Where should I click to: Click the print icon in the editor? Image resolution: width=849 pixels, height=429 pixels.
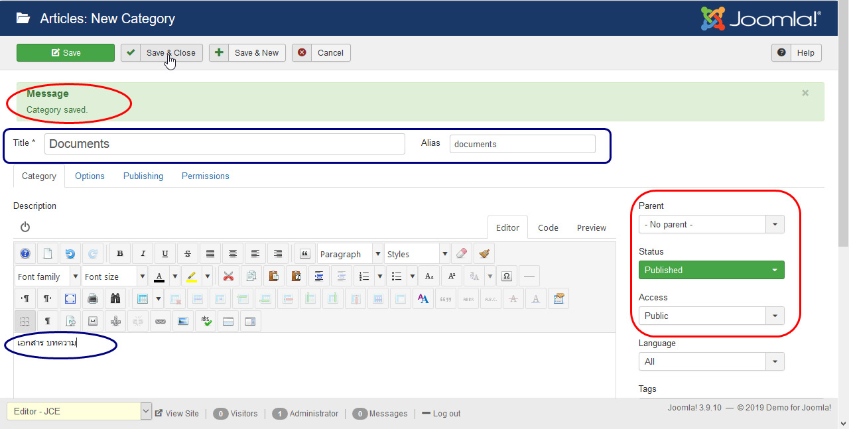pos(92,298)
